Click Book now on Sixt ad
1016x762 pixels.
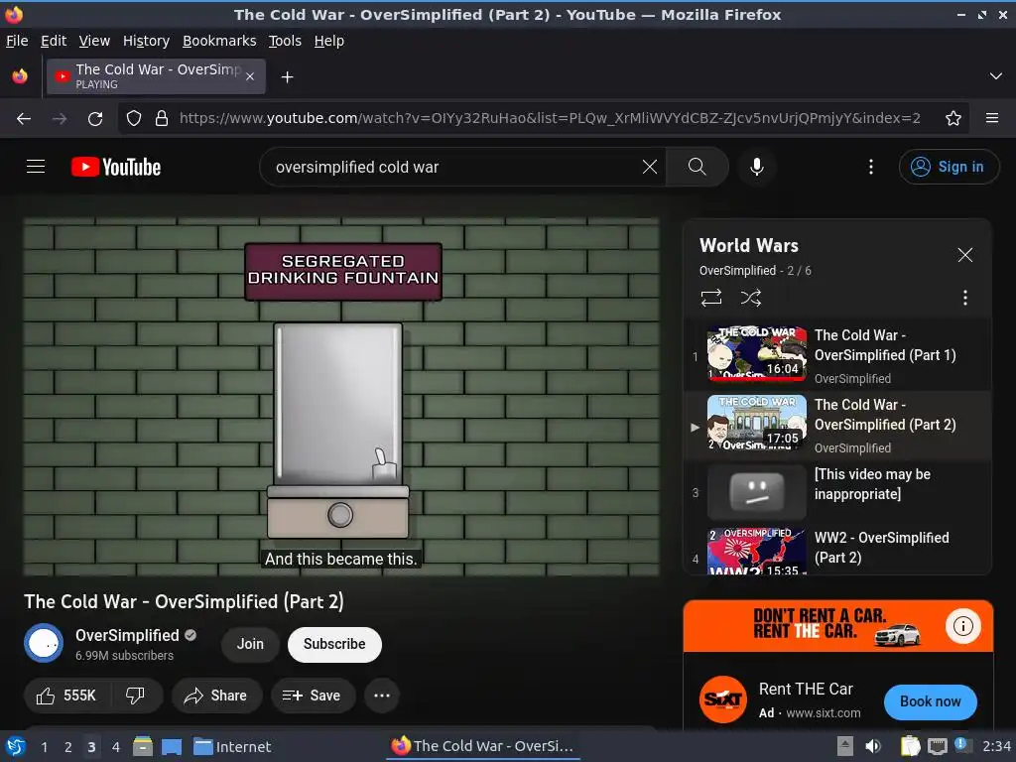[930, 701]
